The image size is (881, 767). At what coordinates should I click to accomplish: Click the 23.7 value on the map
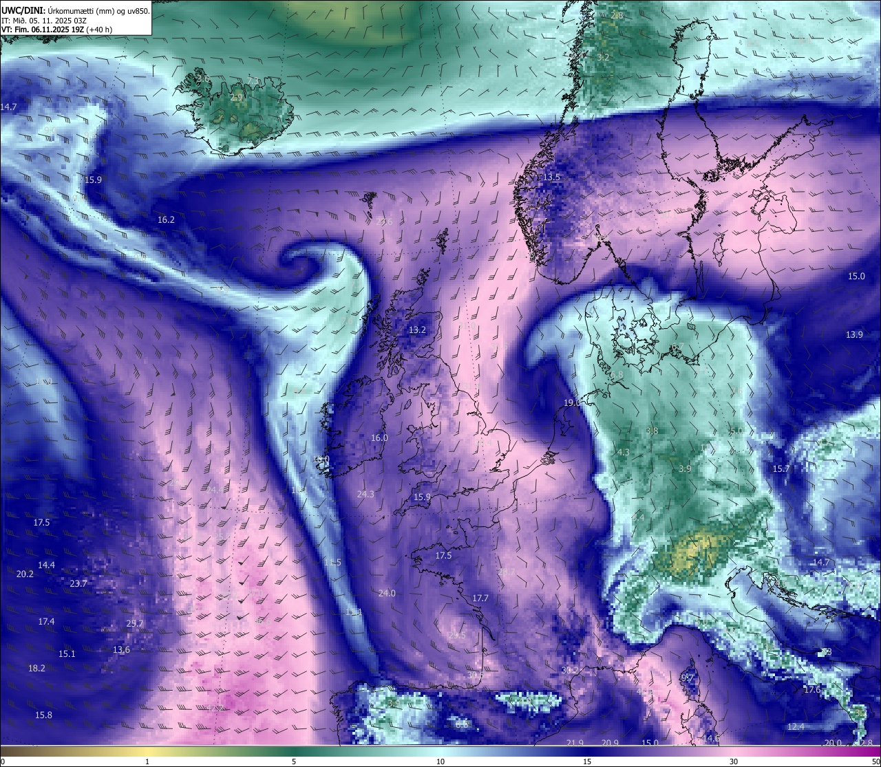coord(78,584)
